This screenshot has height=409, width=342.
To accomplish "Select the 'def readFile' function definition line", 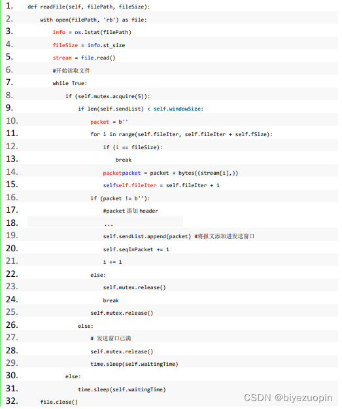I will 89,7.
